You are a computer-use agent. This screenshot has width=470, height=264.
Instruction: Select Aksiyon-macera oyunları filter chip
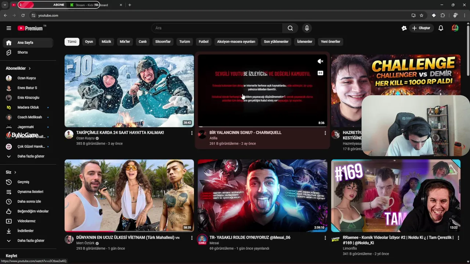[x=236, y=41]
